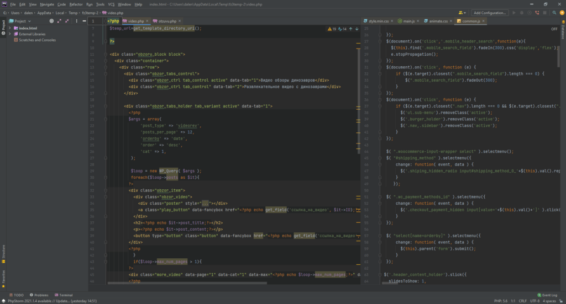Click the Debug bug icon in toolbar
Viewport: 566px width, 304px height.
(x=522, y=13)
